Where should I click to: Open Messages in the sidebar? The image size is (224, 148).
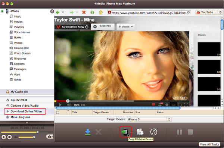(x=20, y=69)
